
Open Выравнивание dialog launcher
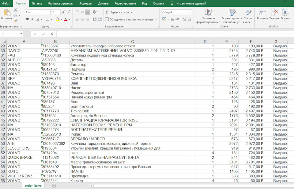158,27
